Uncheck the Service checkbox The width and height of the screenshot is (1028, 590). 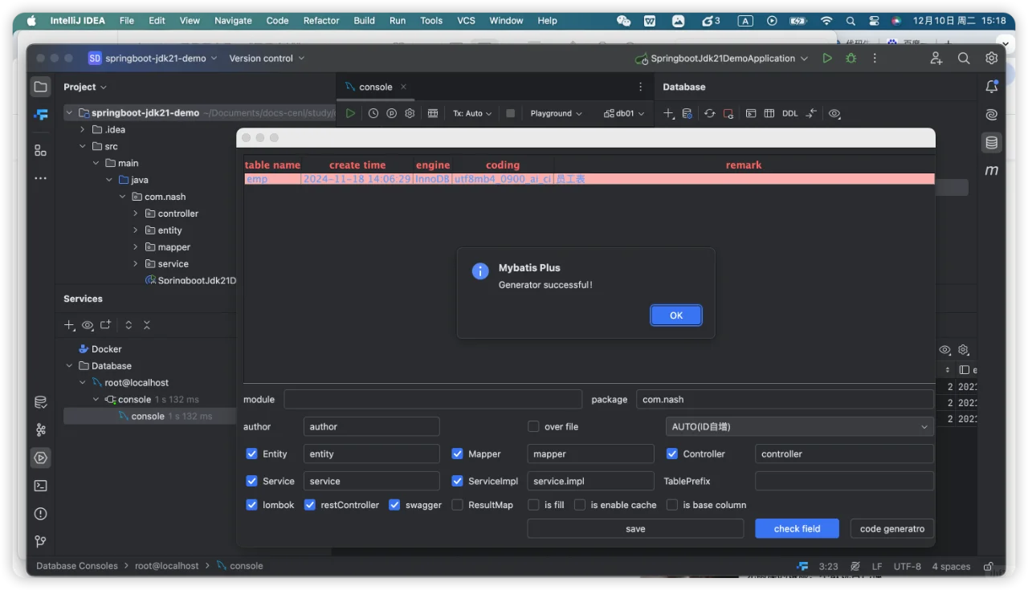click(x=252, y=482)
